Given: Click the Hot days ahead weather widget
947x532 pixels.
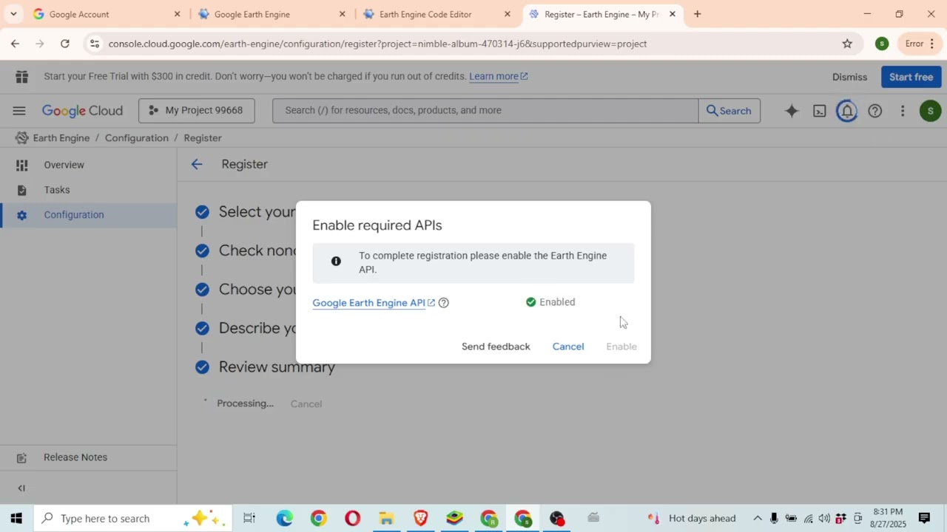Looking at the screenshot, I should [x=692, y=518].
